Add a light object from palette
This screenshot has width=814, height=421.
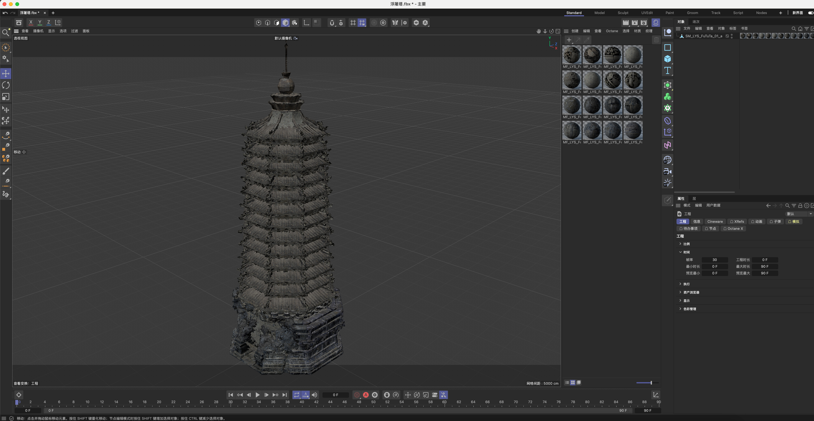click(667, 183)
